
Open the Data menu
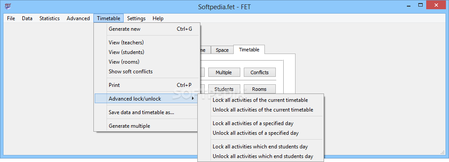click(x=27, y=18)
